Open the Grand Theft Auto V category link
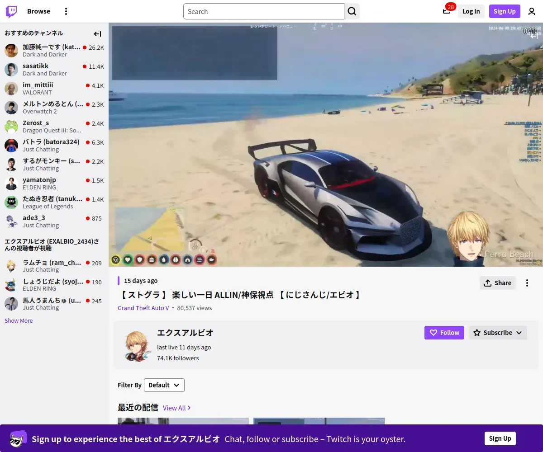Screen dimensions: 543x452 [x=143, y=308]
